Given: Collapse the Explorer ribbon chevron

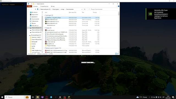Looking at the screenshot, I should pyautogui.click(x=116, y=6).
